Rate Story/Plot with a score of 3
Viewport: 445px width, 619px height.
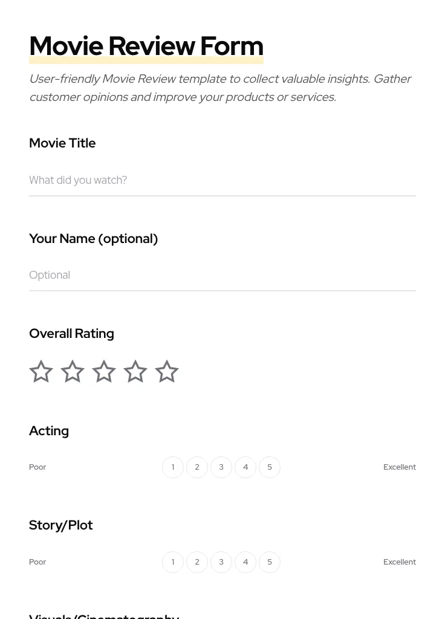221,562
